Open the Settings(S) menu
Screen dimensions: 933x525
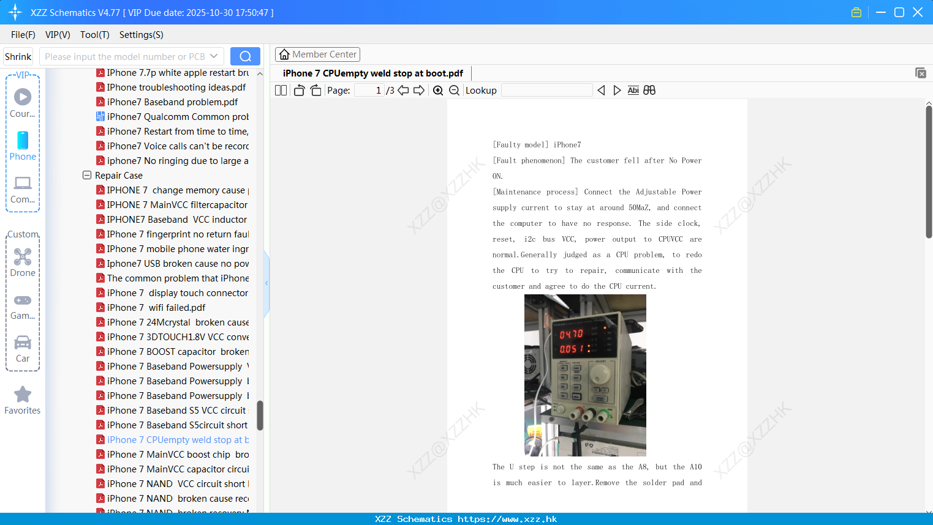[142, 35]
